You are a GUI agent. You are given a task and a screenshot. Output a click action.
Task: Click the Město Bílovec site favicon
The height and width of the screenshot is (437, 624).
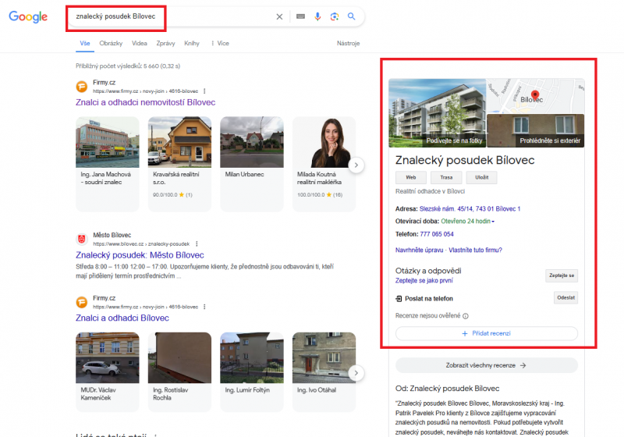82,240
